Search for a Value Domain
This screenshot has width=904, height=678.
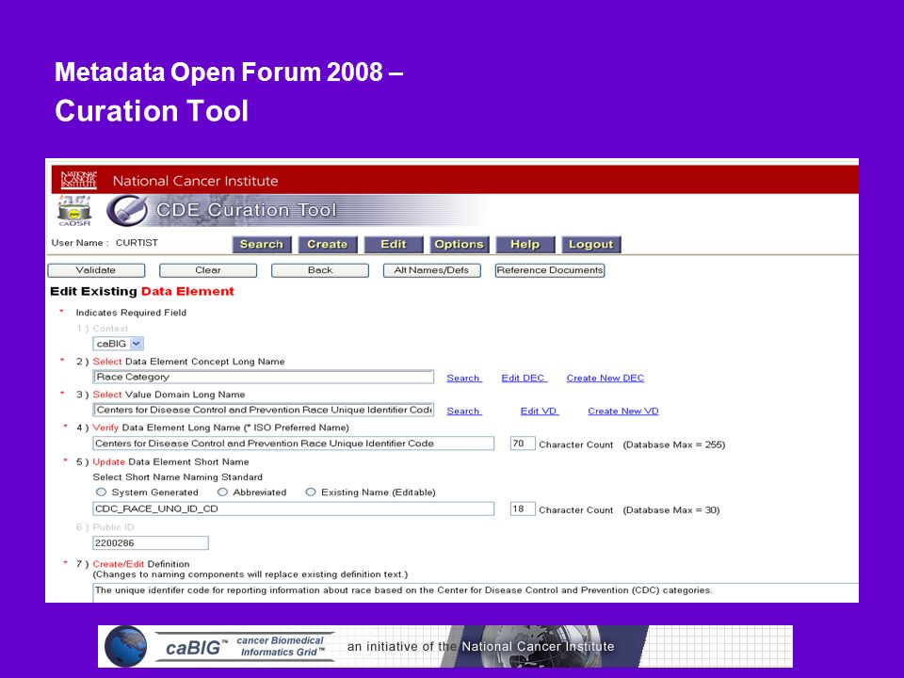463,412
